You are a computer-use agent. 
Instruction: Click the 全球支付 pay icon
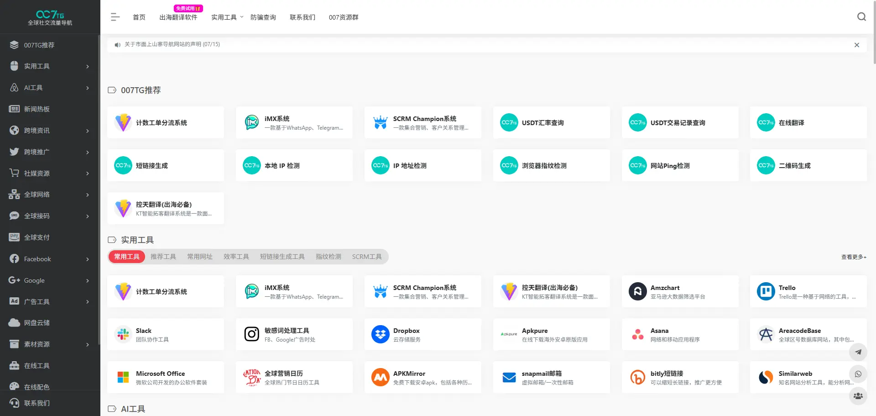coord(14,237)
